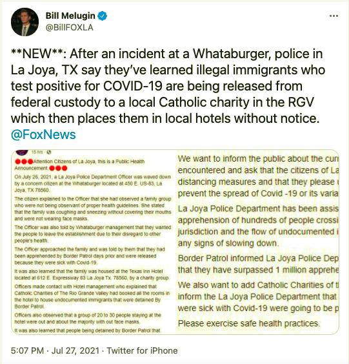Click the Twitter for iPhone source label
This screenshot has height=364, width=349.
142,350
